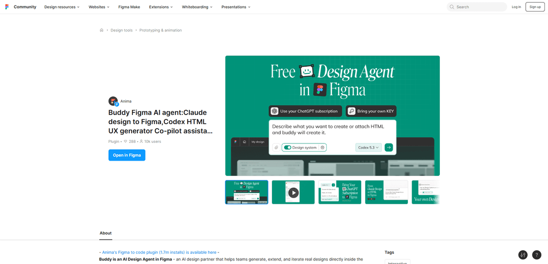Open Anima's Figma to code plugin link
This screenshot has height=264, width=548.
click(159, 252)
